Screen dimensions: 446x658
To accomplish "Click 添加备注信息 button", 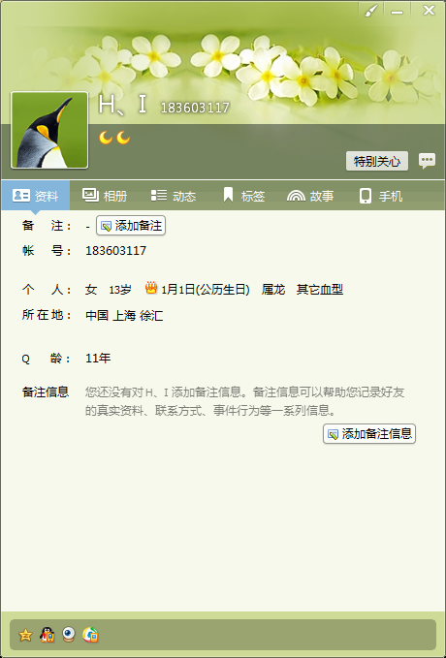I will pos(369,433).
